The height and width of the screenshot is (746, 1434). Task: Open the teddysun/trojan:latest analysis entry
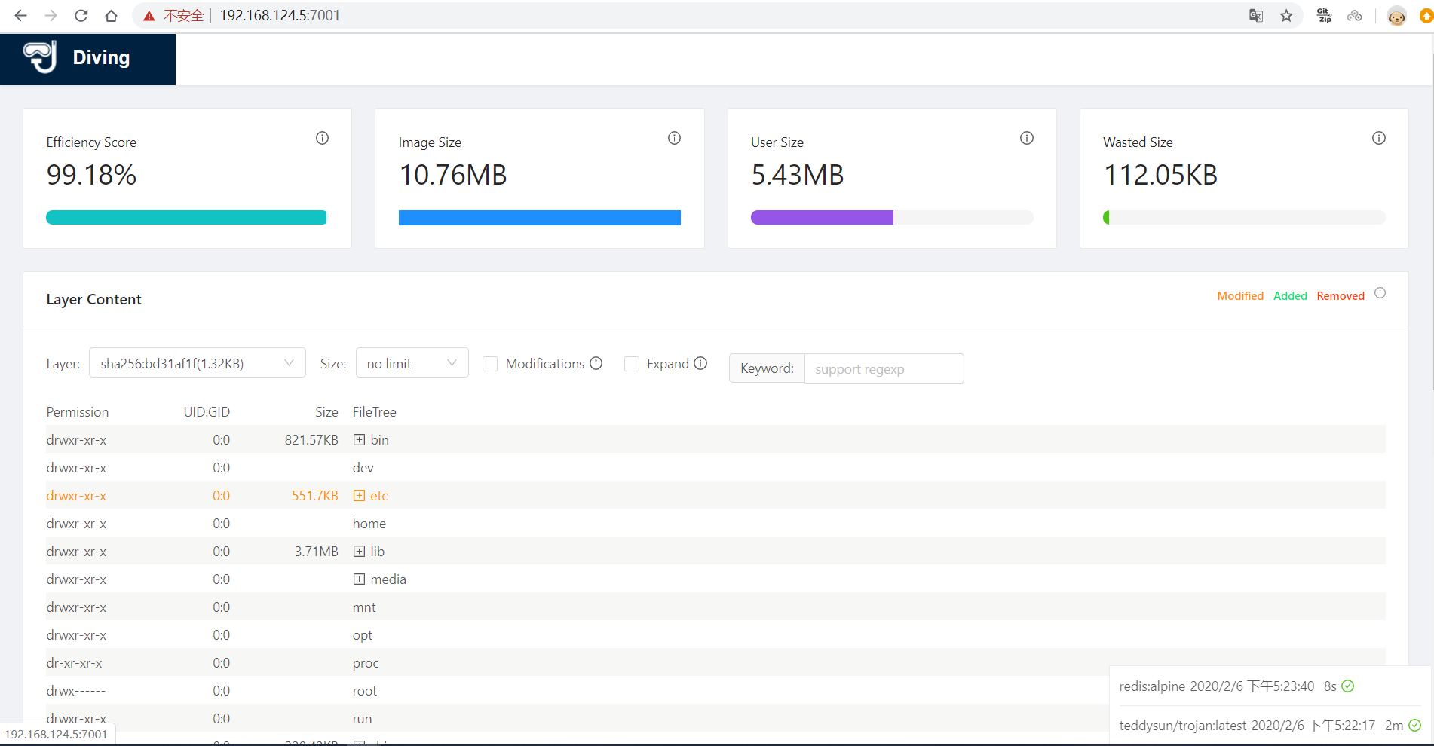point(1248,726)
